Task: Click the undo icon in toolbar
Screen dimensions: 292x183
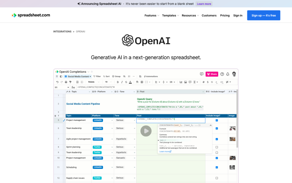Action: (57, 82)
